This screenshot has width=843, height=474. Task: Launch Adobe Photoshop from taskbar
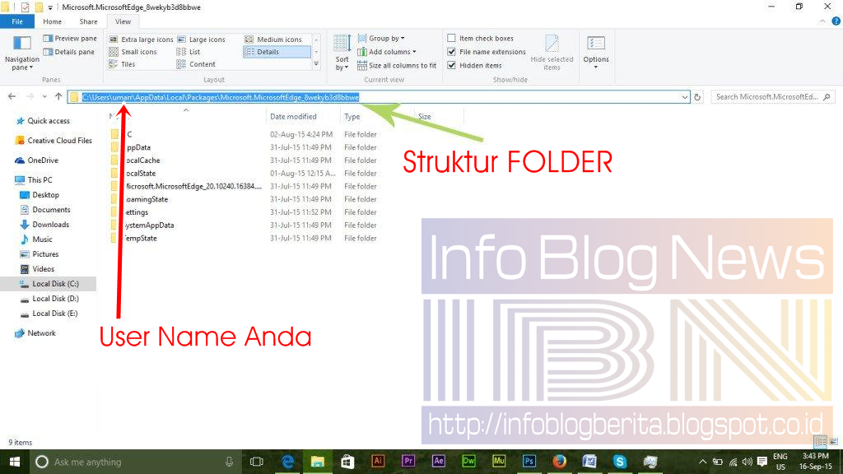pyautogui.click(x=529, y=461)
